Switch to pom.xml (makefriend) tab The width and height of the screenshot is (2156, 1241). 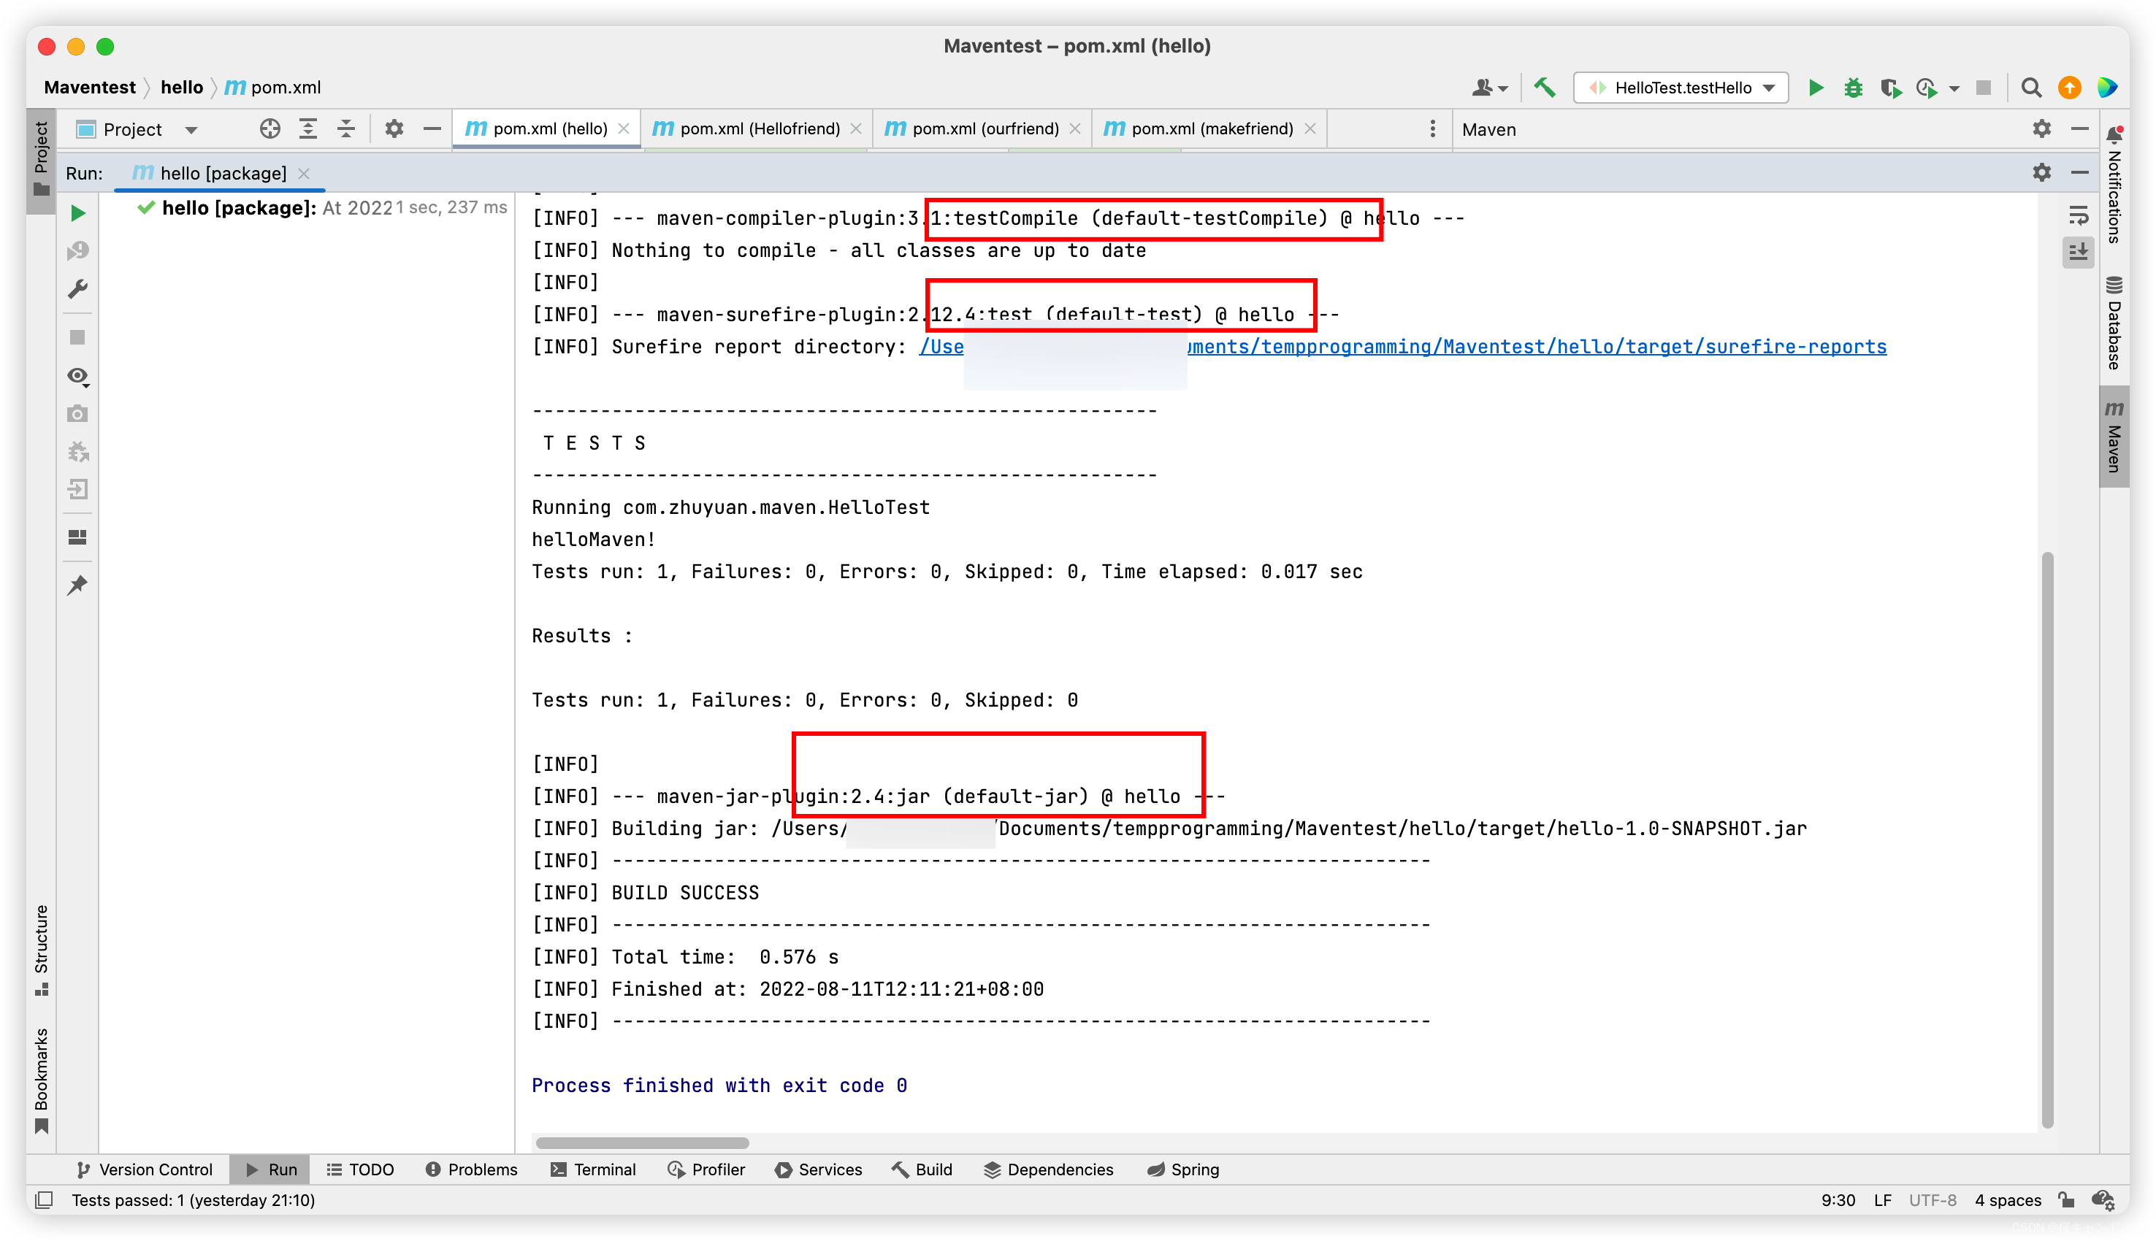tap(1209, 128)
